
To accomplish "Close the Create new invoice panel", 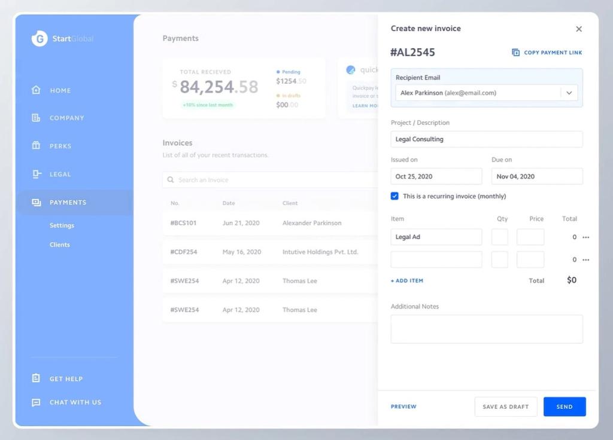I will click(579, 29).
